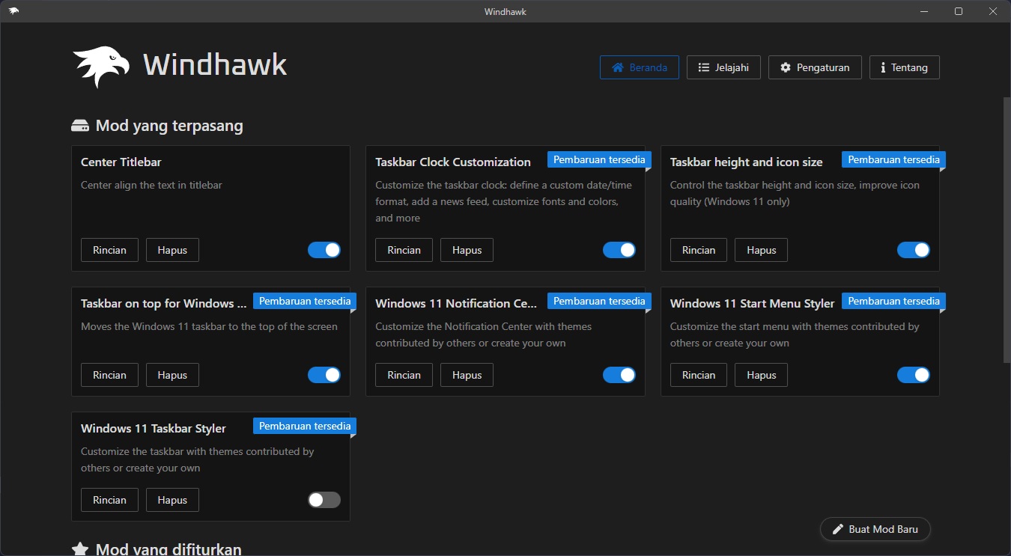Click Hapus on Center Titlebar card
Screen dimensions: 1011x556
(172, 250)
